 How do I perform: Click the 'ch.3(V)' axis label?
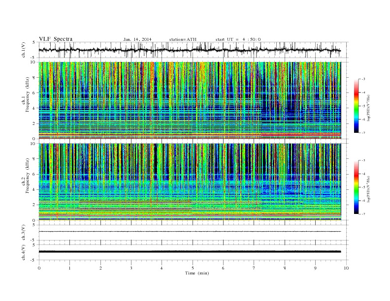(x=24, y=233)
